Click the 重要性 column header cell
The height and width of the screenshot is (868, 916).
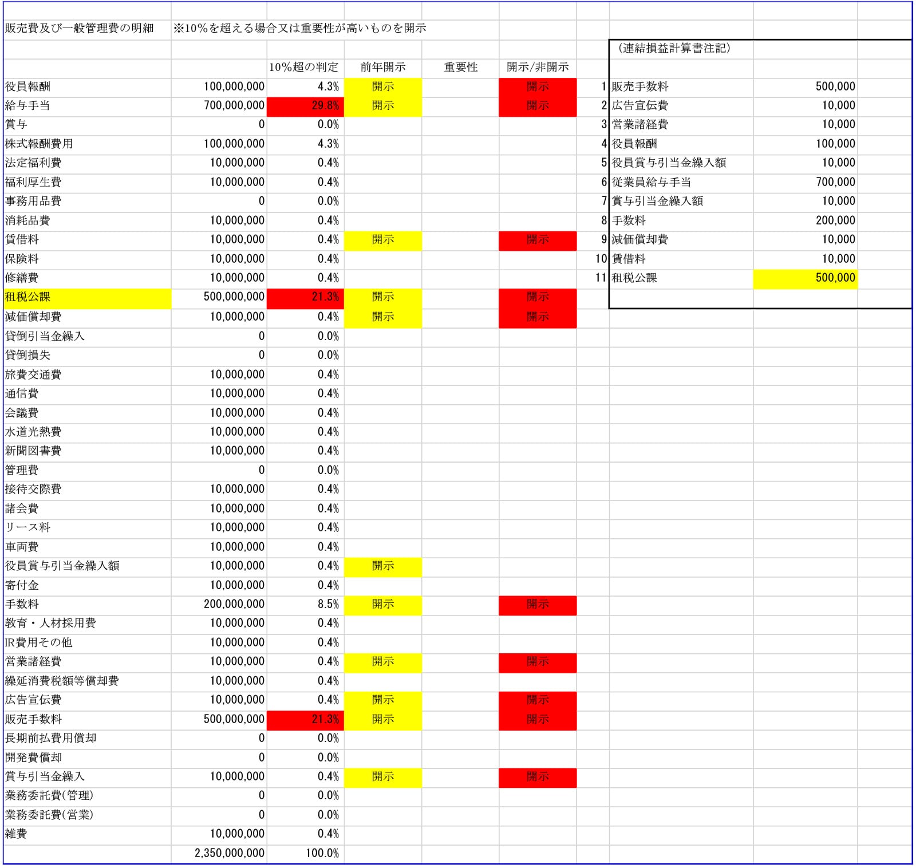point(460,68)
